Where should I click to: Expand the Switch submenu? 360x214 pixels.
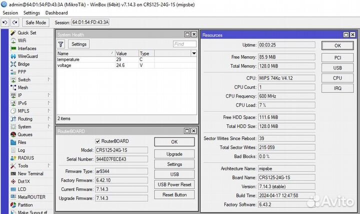[49, 79]
